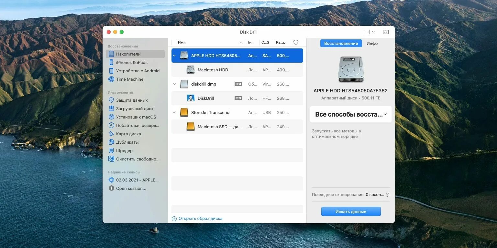This screenshot has width=497, height=248.
Task: Switch to Инфо tab
Action: pyautogui.click(x=372, y=43)
